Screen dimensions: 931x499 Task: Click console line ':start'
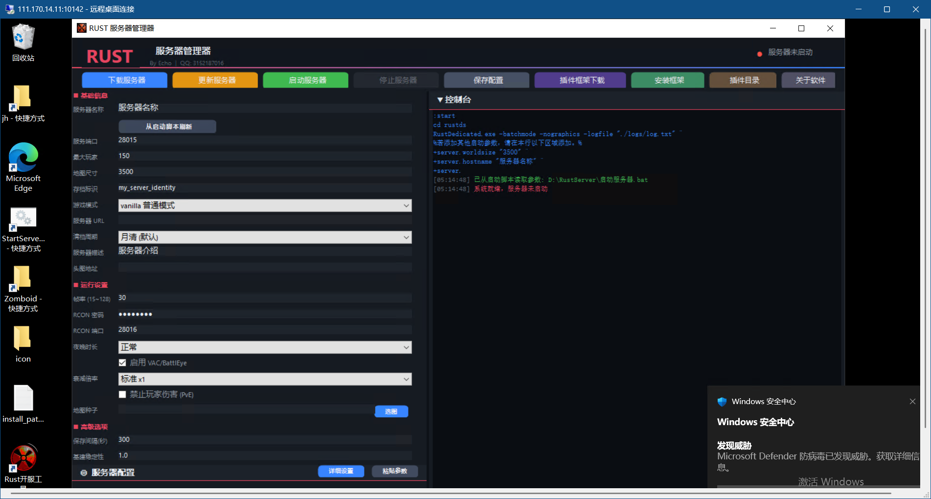coord(444,116)
